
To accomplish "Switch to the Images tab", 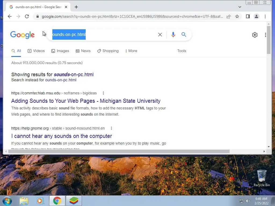I will point(60,51).
